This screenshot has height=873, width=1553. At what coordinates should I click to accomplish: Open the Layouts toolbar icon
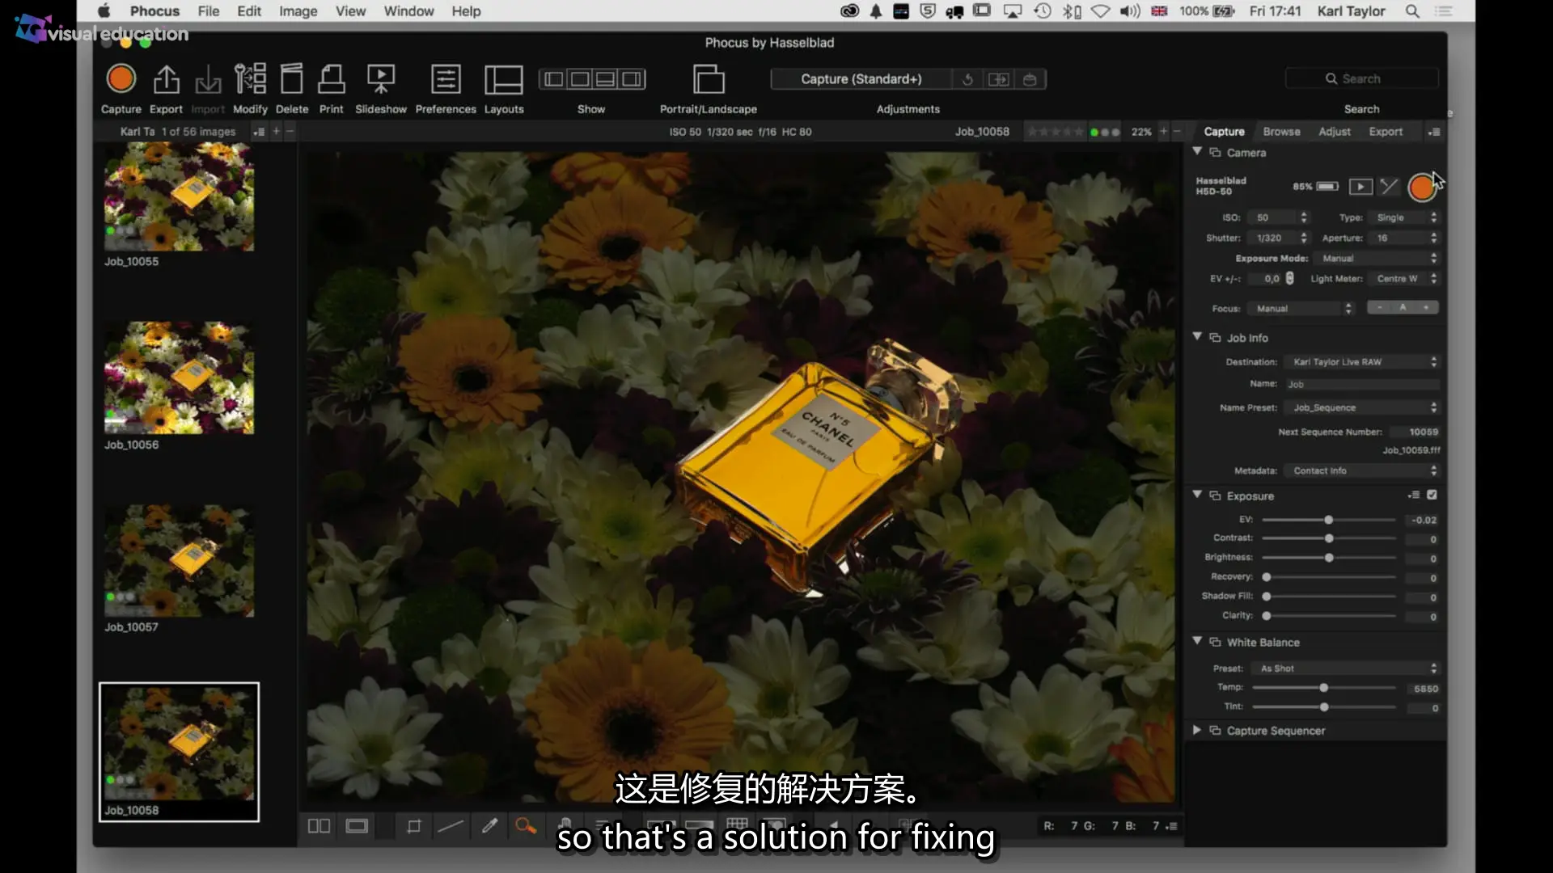click(503, 79)
